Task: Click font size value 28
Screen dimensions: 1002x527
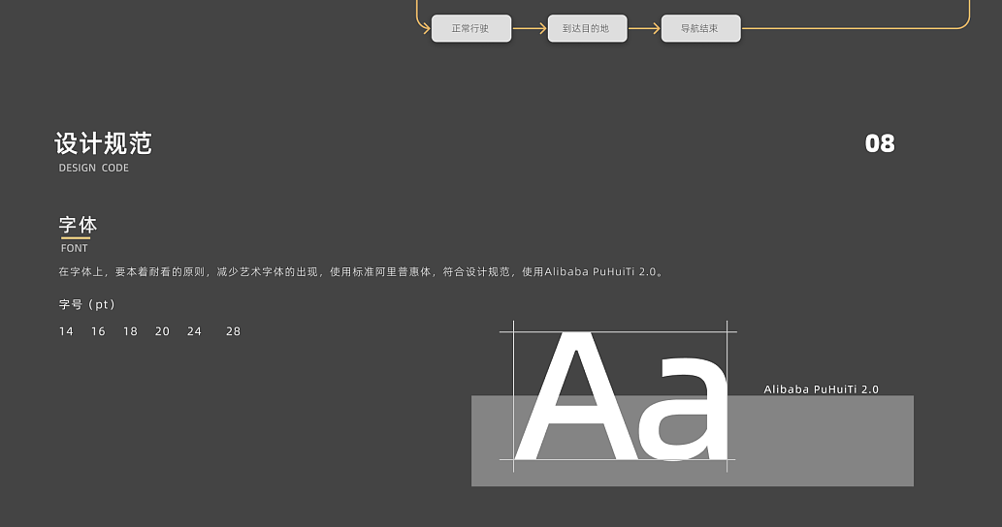Action: pyautogui.click(x=233, y=331)
